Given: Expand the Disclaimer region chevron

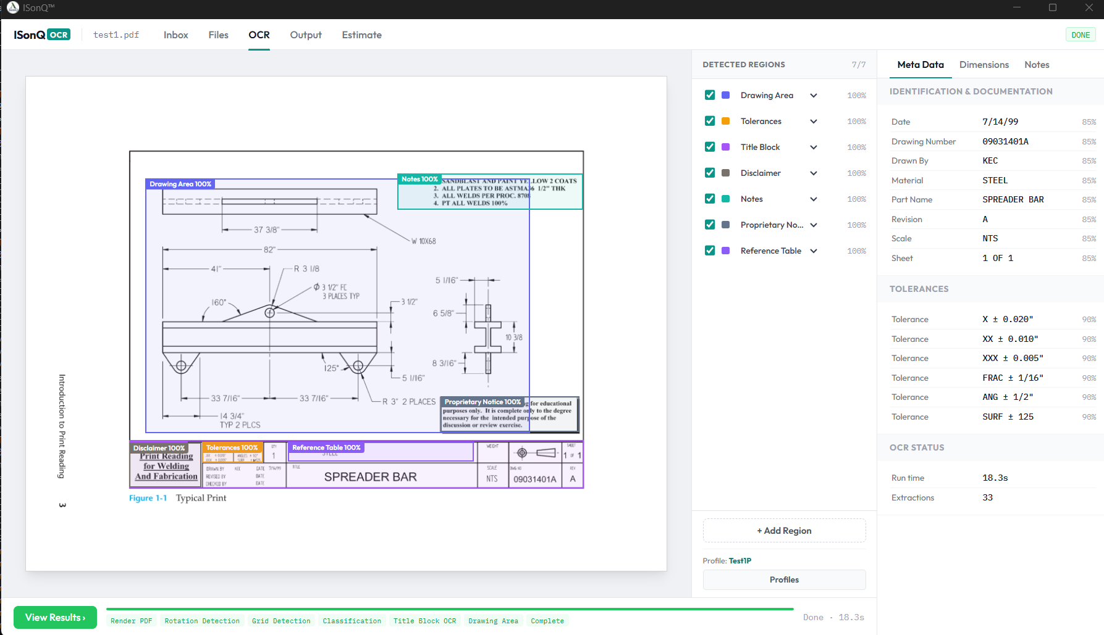Looking at the screenshot, I should pos(814,173).
